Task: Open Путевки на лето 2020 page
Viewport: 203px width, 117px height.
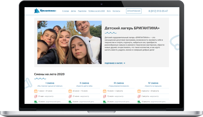Action: pos(97,11)
